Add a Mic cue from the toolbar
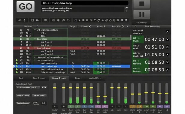This screenshot has height=114, width=185. point(25,20)
